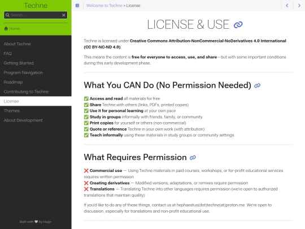Go to previous page arrow
This screenshot has height=229, width=305.
point(287,6)
